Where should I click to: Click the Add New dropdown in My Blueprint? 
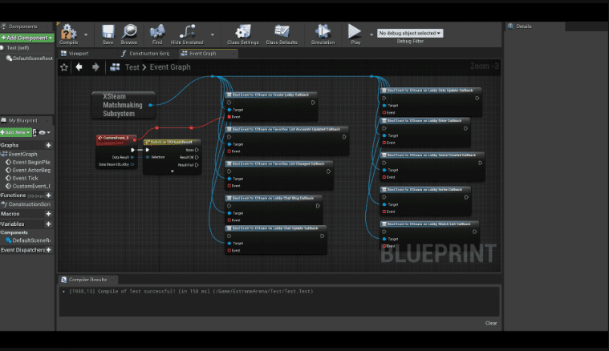point(15,132)
